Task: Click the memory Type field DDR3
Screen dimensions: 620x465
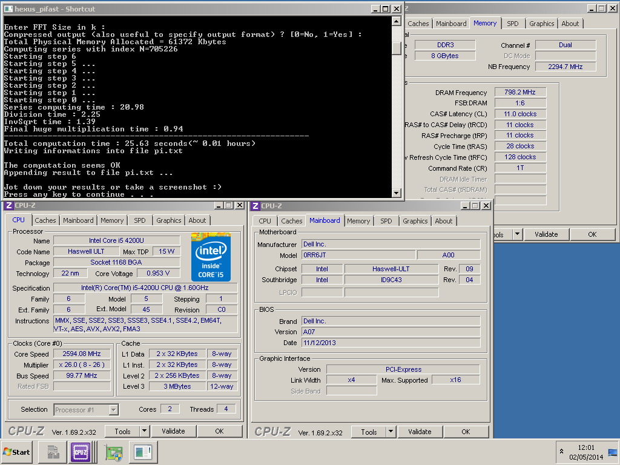Action: 445,45
